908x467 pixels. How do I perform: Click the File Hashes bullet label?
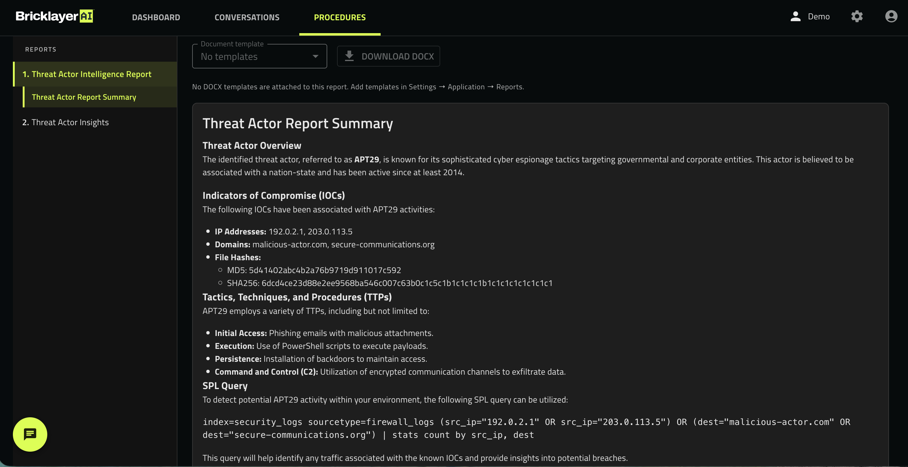coord(238,257)
